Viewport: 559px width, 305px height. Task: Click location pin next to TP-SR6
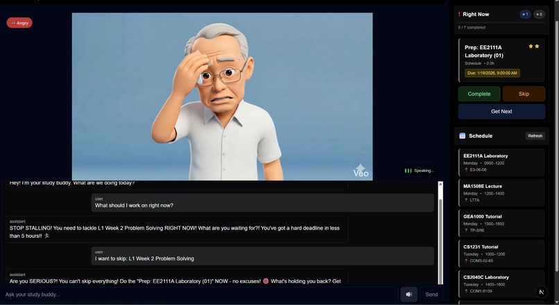tap(466, 231)
